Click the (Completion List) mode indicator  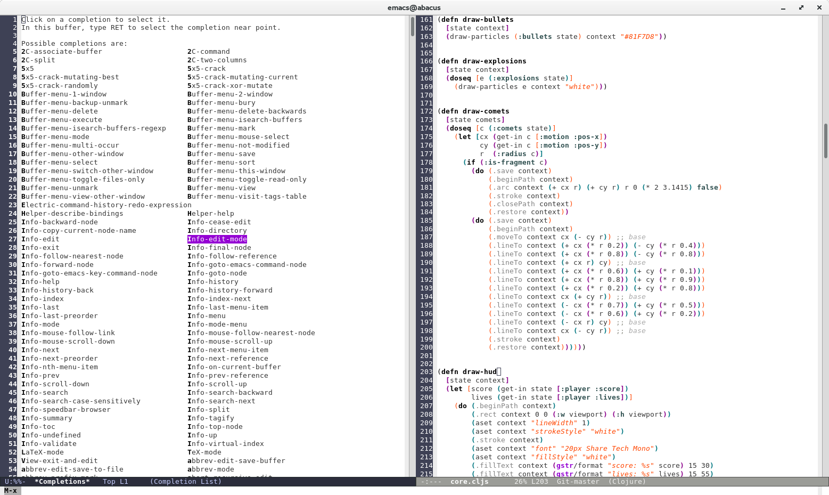[x=185, y=482]
